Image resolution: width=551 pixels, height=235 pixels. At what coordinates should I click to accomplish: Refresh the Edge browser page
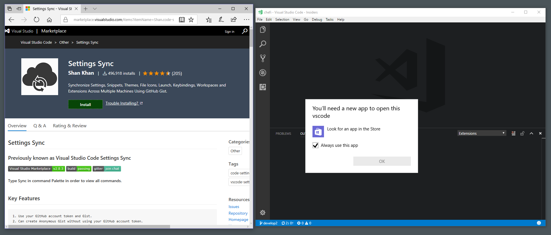pyautogui.click(x=37, y=20)
